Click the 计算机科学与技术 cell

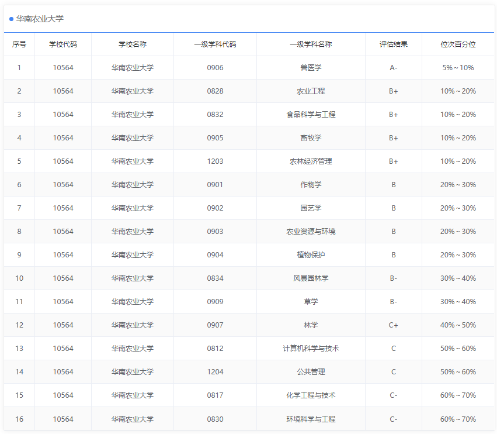(x=311, y=348)
